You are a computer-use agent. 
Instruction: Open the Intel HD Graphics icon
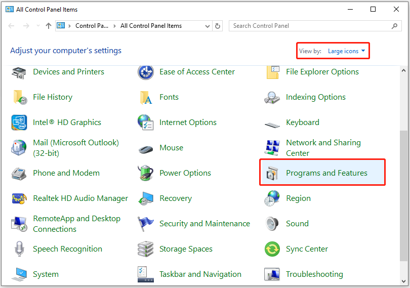(x=19, y=122)
